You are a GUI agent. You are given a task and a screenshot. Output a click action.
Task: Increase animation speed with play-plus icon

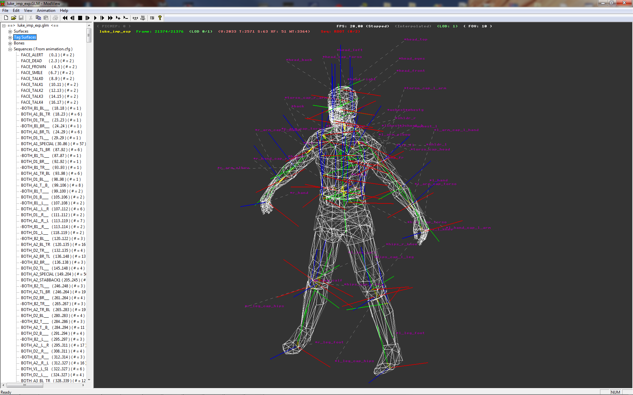pos(118,18)
